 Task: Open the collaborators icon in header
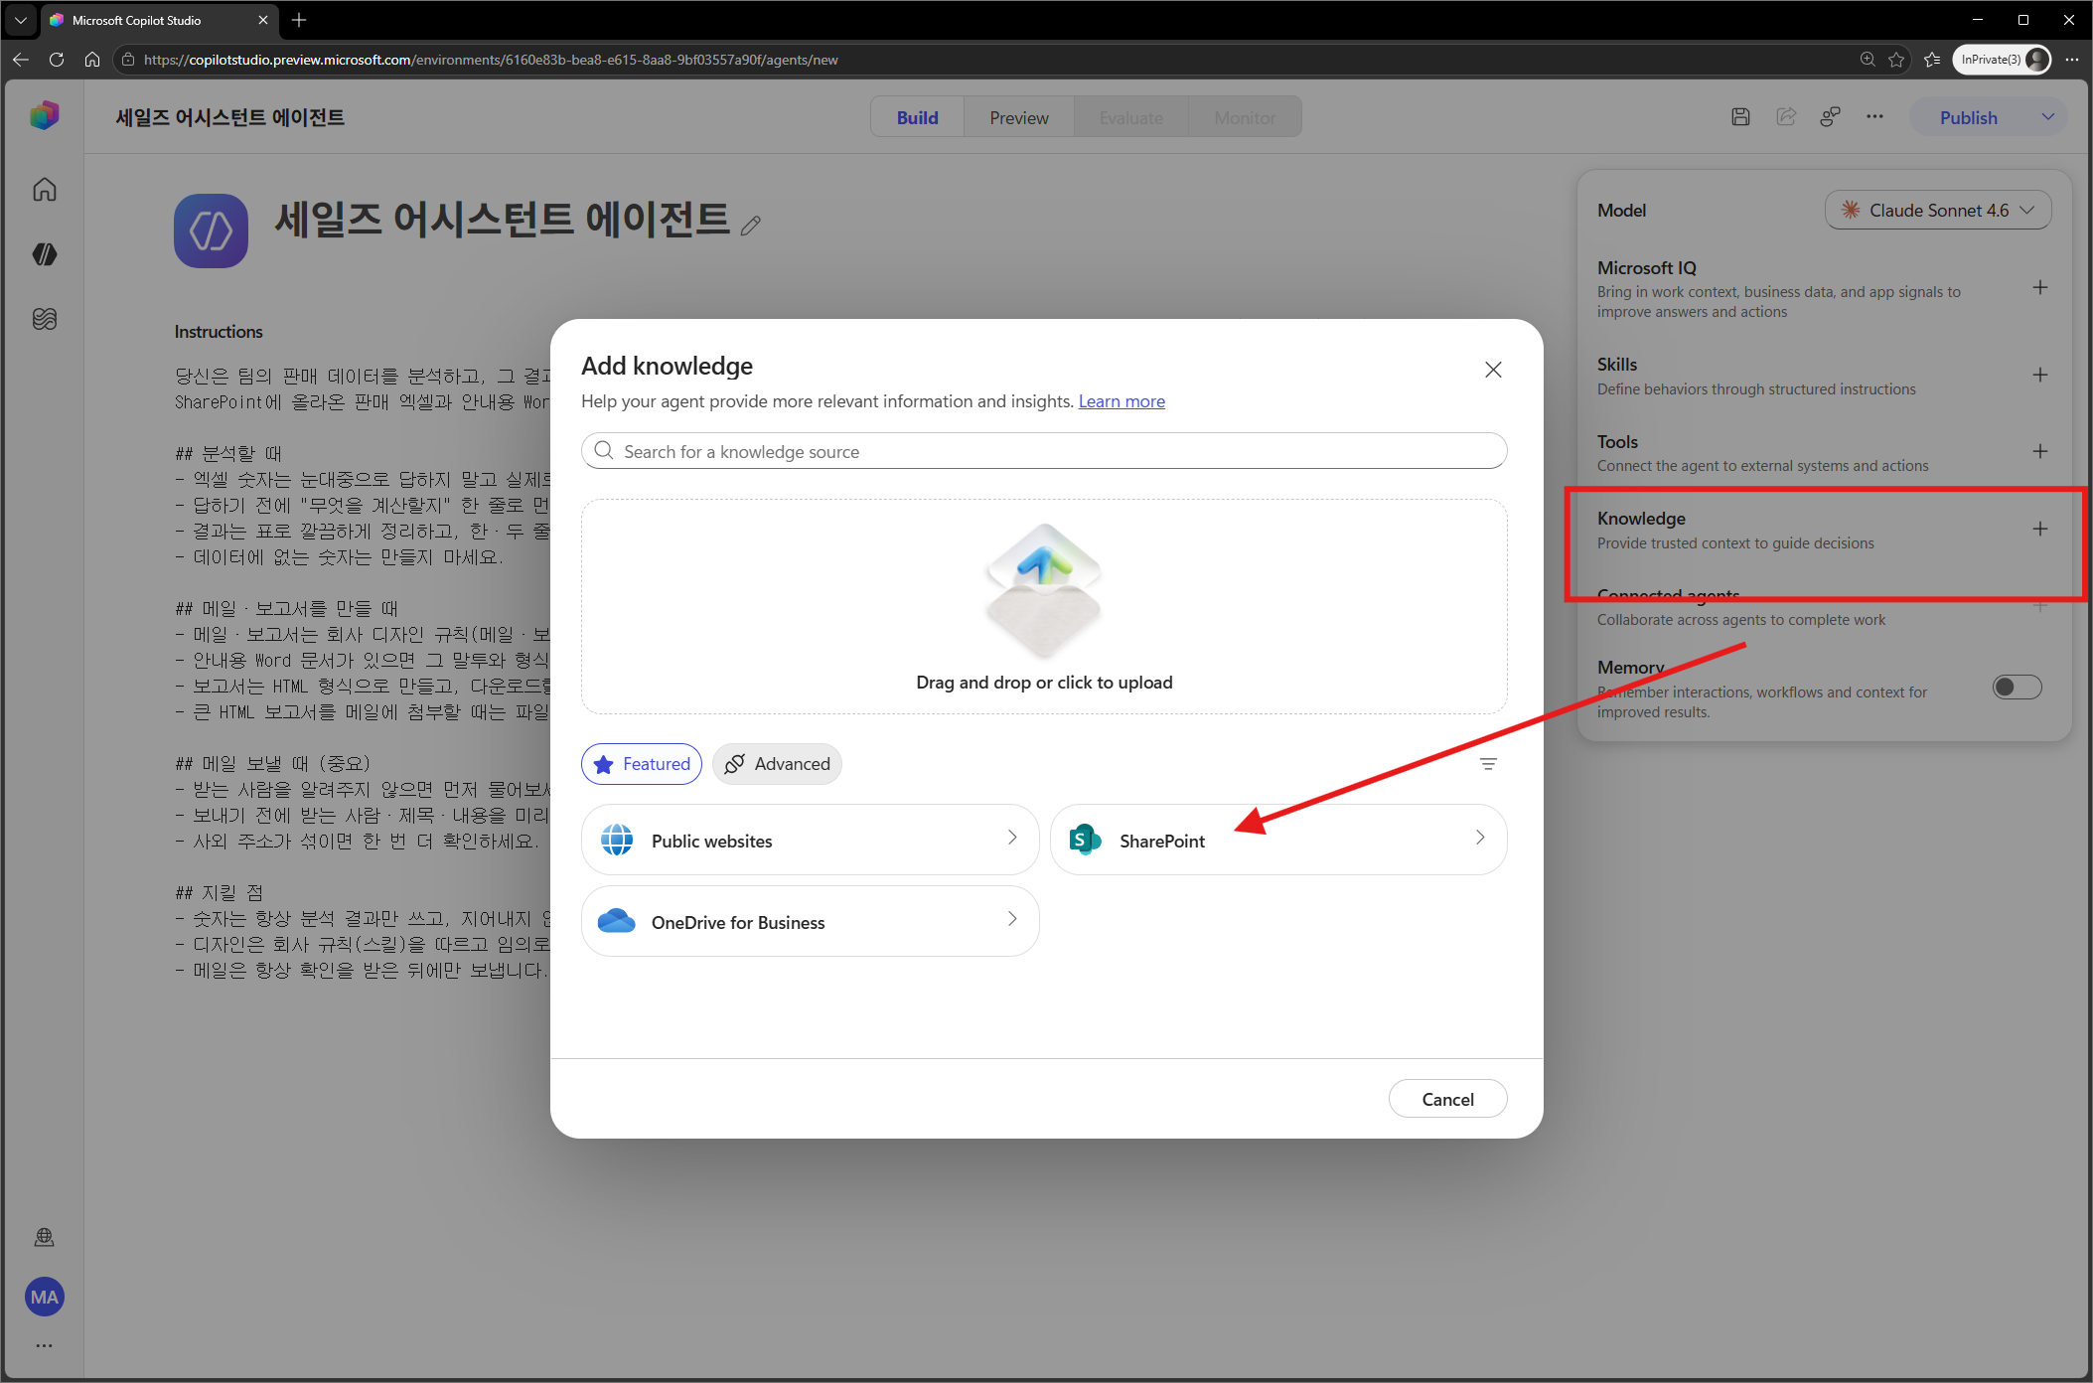tap(1830, 117)
